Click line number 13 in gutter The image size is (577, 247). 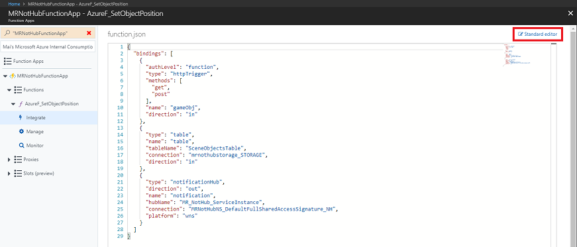coord(121,128)
